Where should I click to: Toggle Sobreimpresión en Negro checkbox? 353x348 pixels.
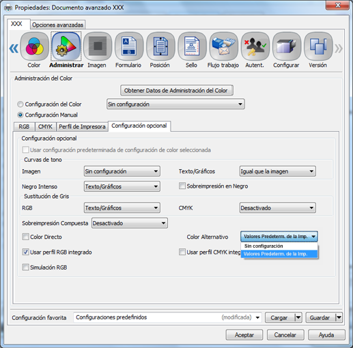click(x=182, y=186)
